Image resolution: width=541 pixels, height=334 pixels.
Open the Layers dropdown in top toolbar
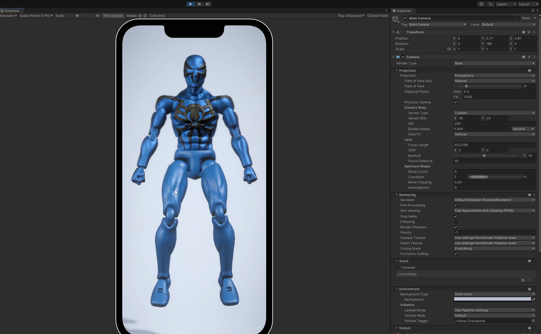coord(506,4)
